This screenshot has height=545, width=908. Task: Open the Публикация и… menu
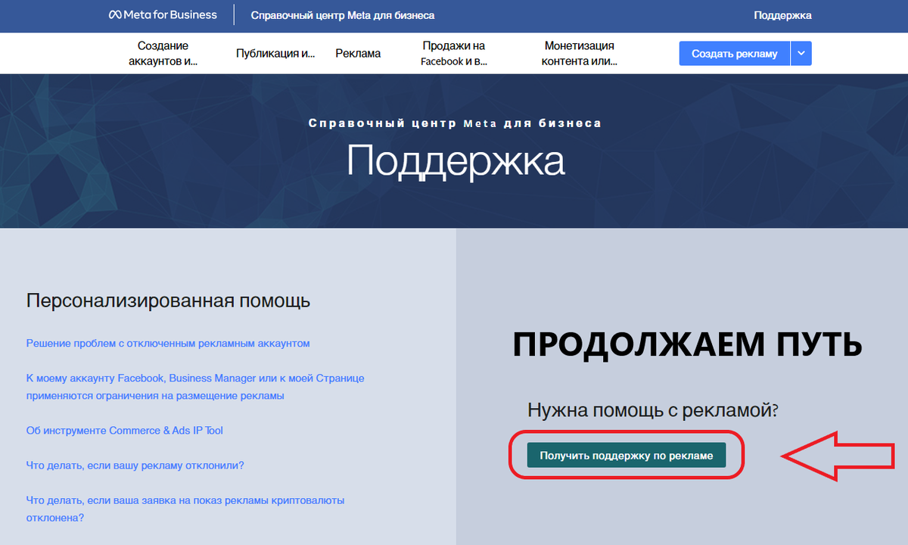(275, 54)
